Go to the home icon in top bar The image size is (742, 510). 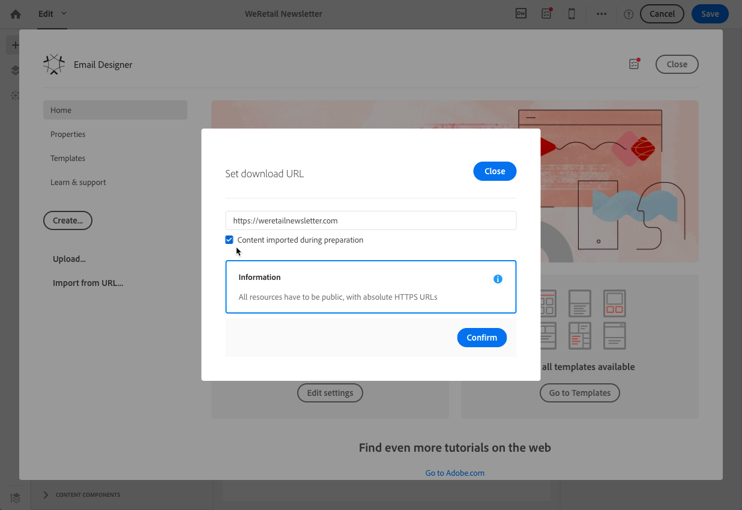(x=16, y=14)
